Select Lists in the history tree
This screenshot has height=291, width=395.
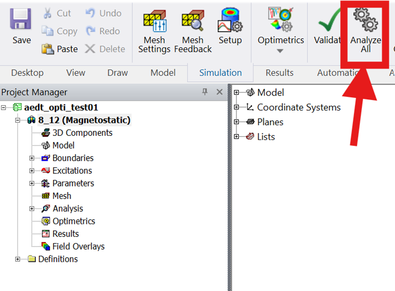tap(266, 137)
